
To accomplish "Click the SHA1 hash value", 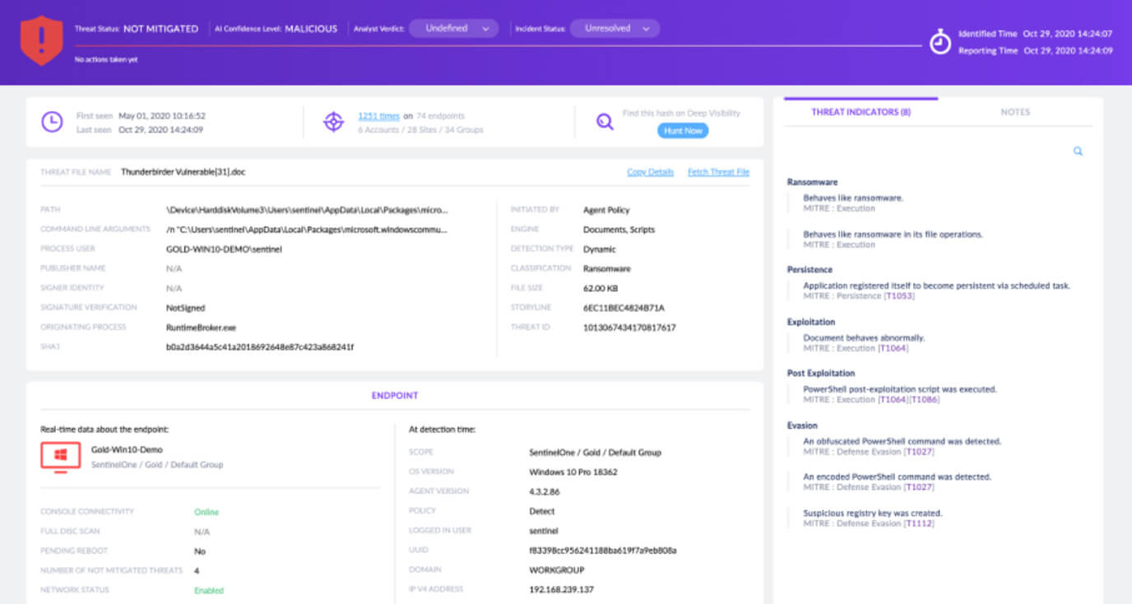I will pos(260,346).
